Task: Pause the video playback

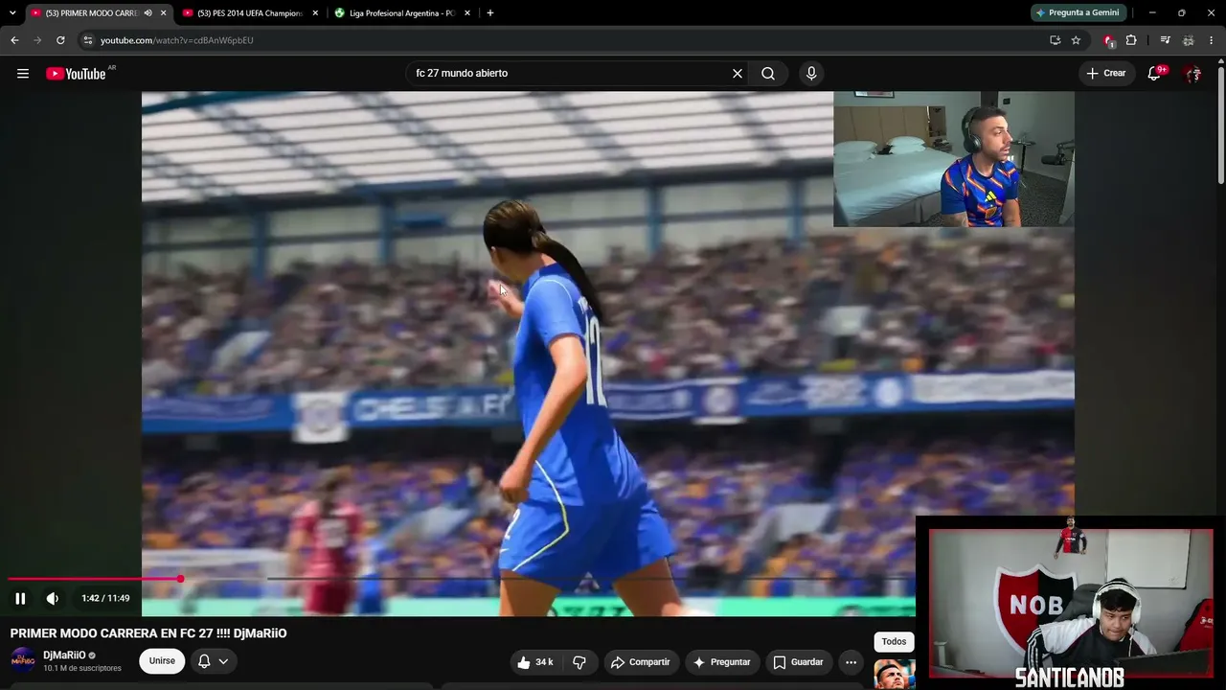Action: (20, 598)
